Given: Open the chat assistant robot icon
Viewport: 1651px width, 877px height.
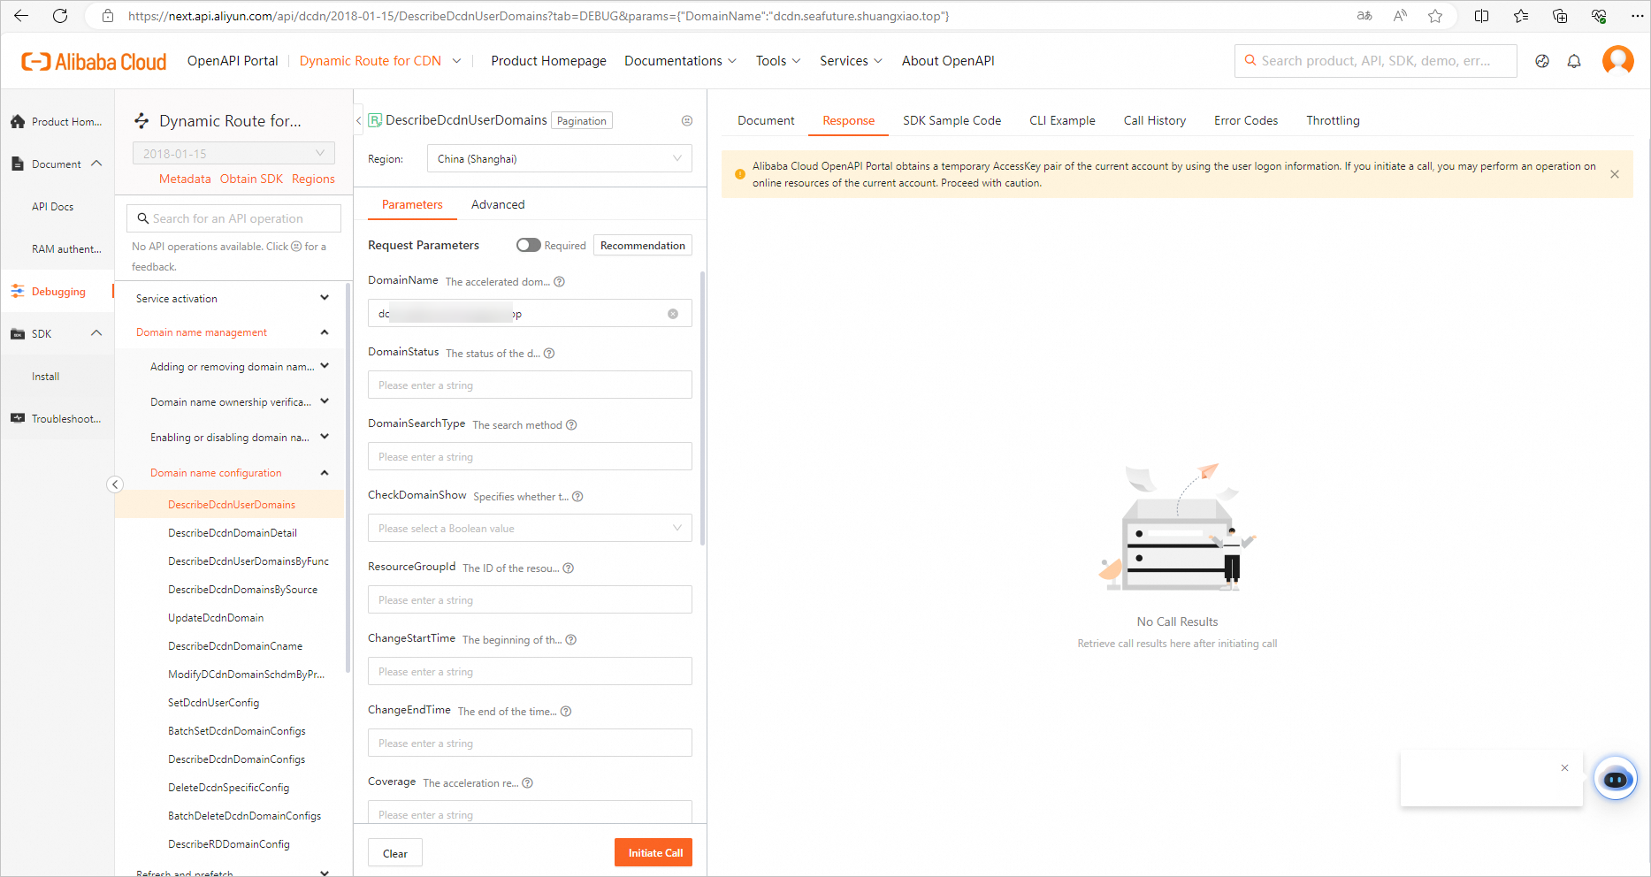Looking at the screenshot, I should coord(1616,779).
